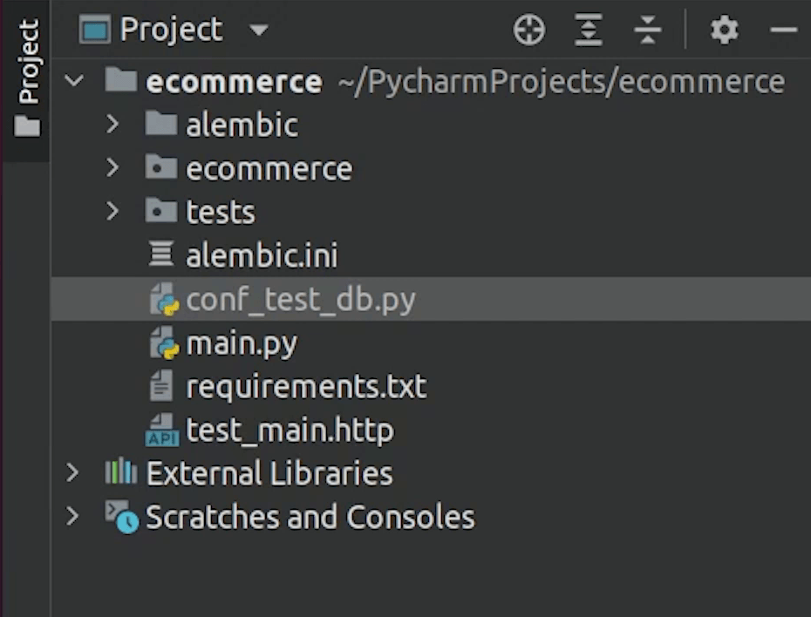The width and height of the screenshot is (811, 617).
Task: Click the Scratches and Consoles icon
Action: tap(121, 517)
